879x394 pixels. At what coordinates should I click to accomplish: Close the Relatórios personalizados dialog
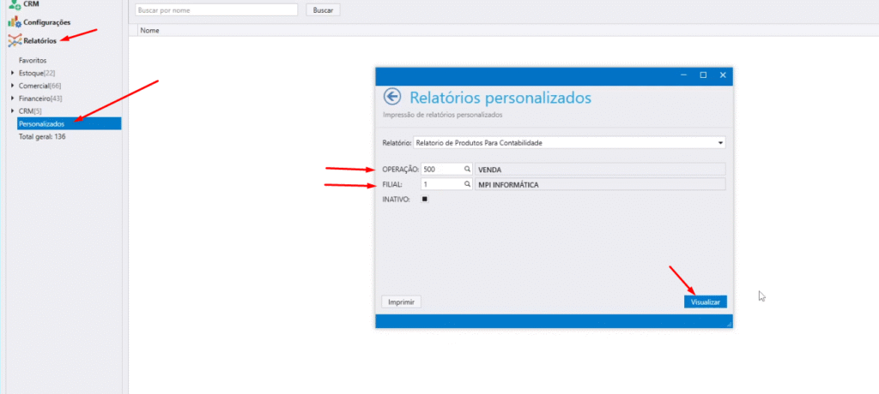[x=723, y=75]
